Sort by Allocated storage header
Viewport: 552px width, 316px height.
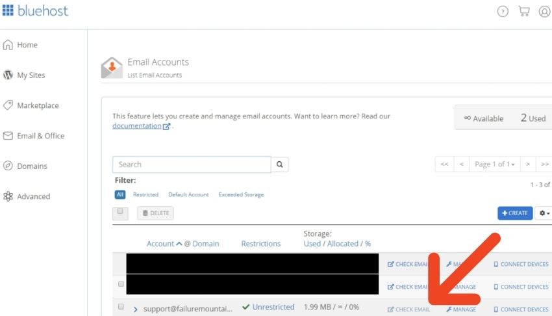342,244
